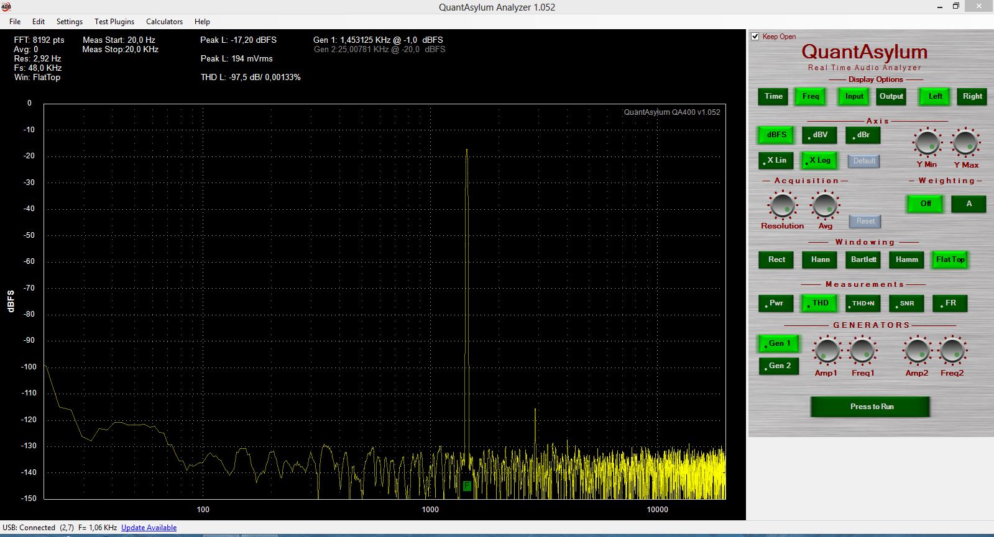
Task: Select the Bartlett window function
Action: pyautogui.click(x=863, y=259)
